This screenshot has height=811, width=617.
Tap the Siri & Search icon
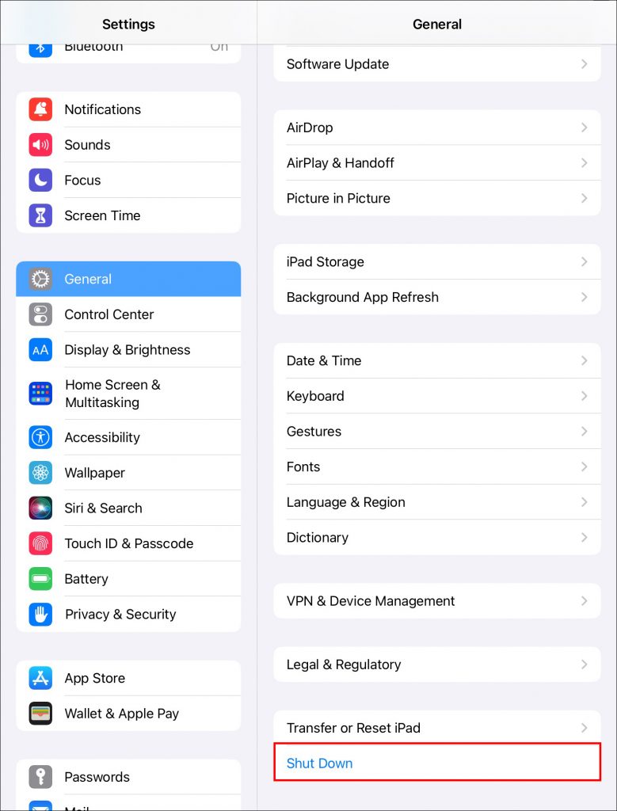click(40, 508)
